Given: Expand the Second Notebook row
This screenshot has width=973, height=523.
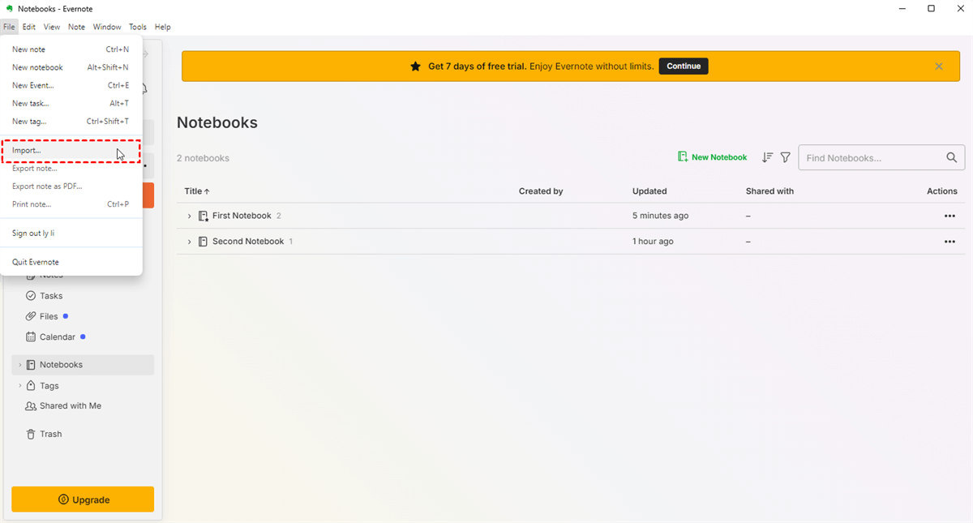Looking at the screenshot, I should pyautogui.click(x=189, y=242).
